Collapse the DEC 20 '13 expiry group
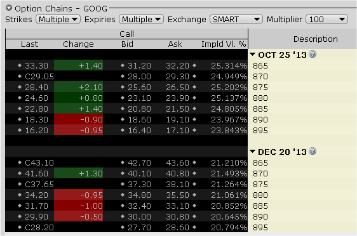 pyautogui.click(x=252, y=152)
